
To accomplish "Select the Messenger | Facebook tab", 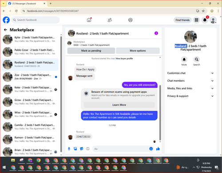I will click(x=27, y=4).
